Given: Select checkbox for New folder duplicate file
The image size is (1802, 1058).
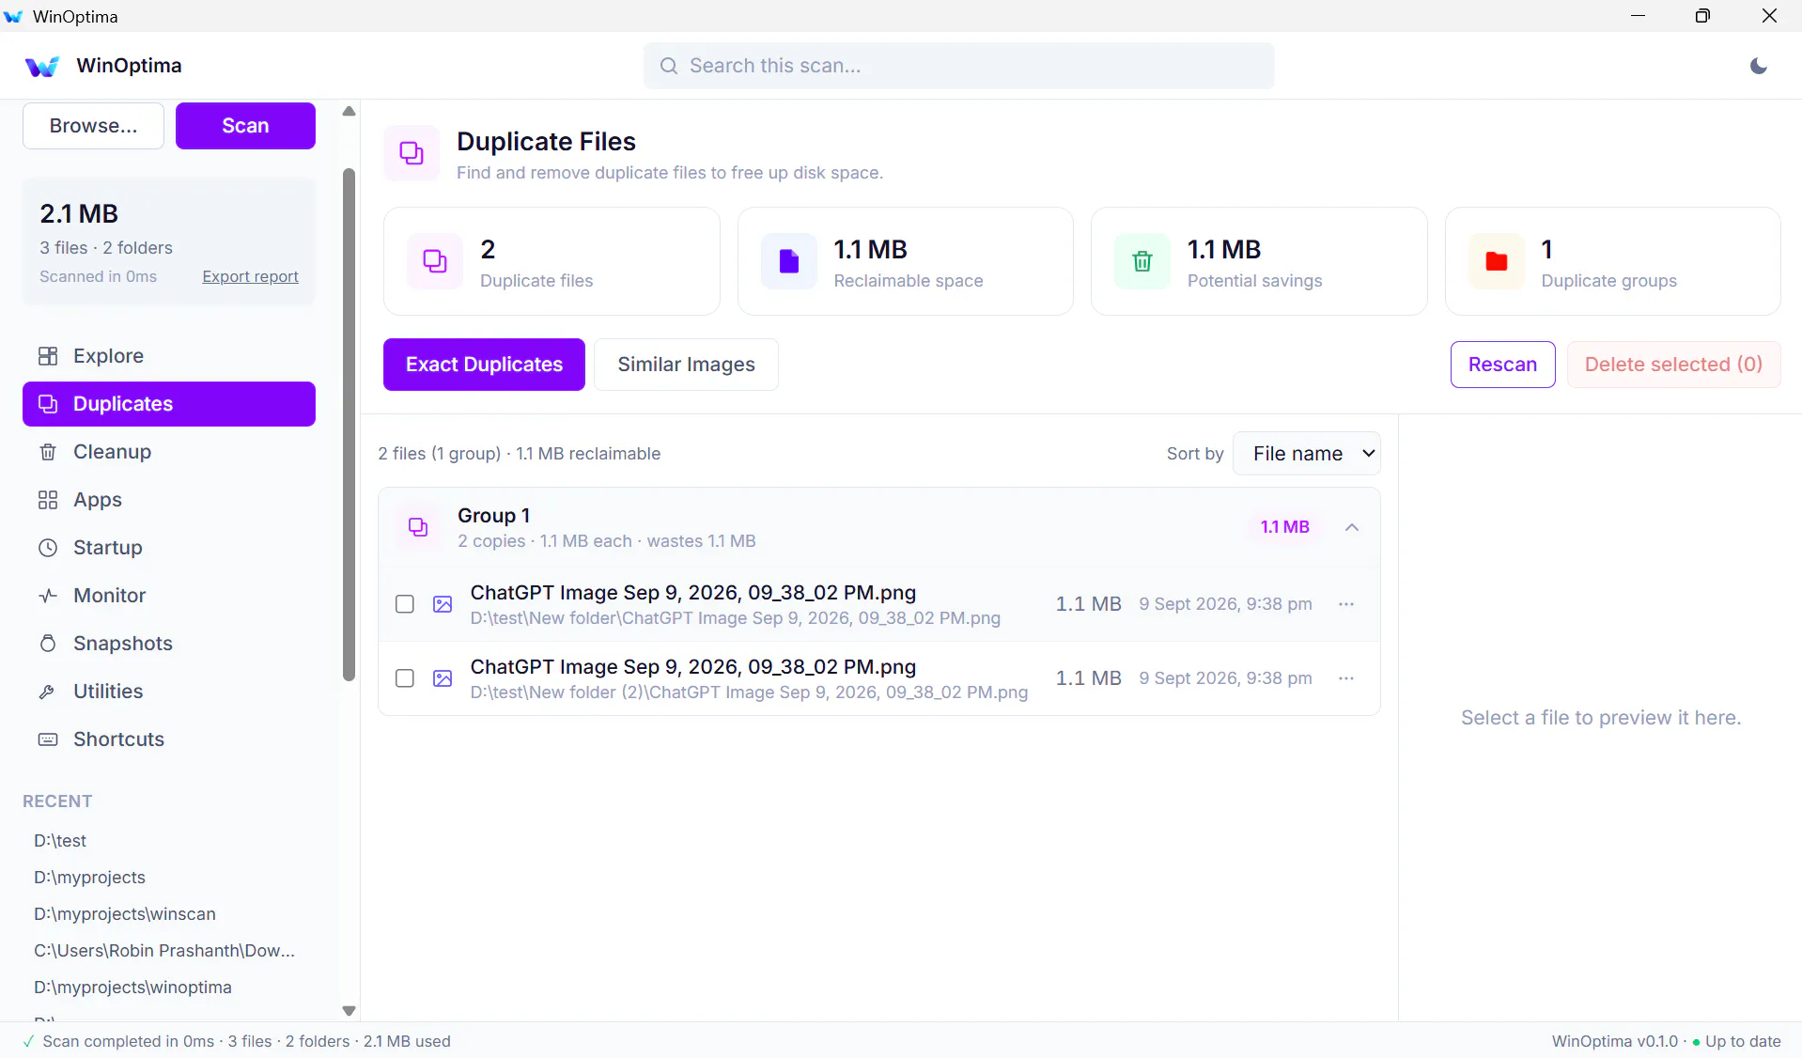Looking at the screenshot, I should point(405,604).
